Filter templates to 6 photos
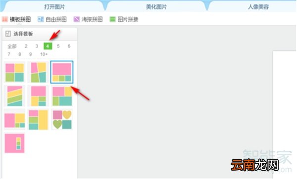Screen dimensions: 297x179 (x=69, y=46)
